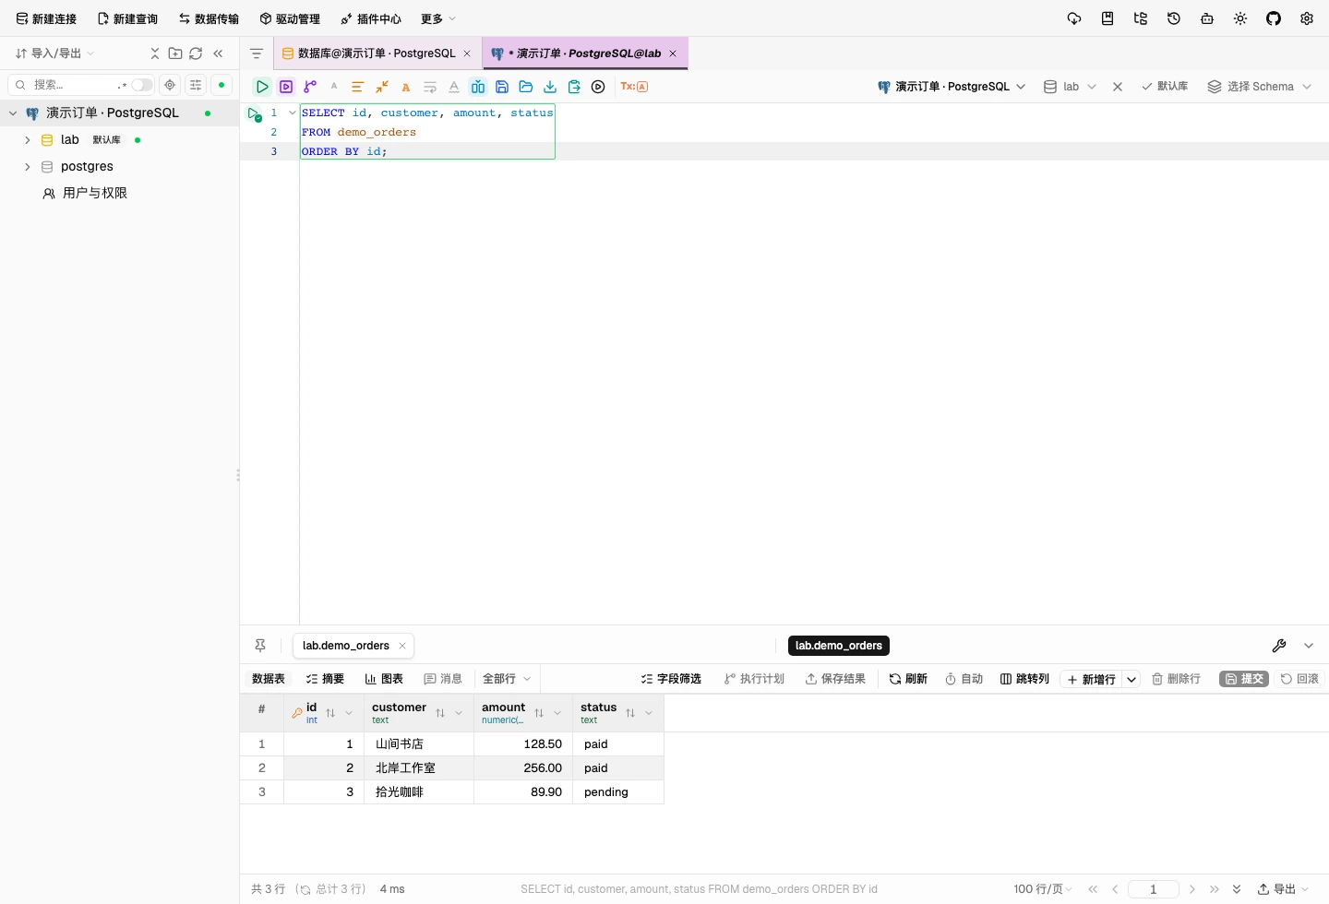Click the locate target icon beside search

tap(170, 85)
